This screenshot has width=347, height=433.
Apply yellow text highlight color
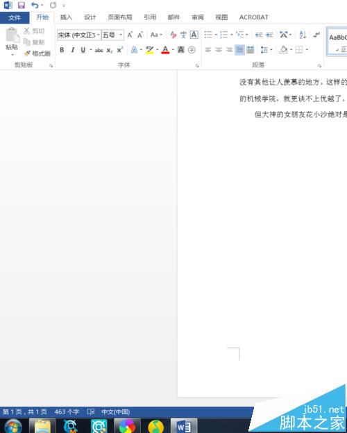149,50
